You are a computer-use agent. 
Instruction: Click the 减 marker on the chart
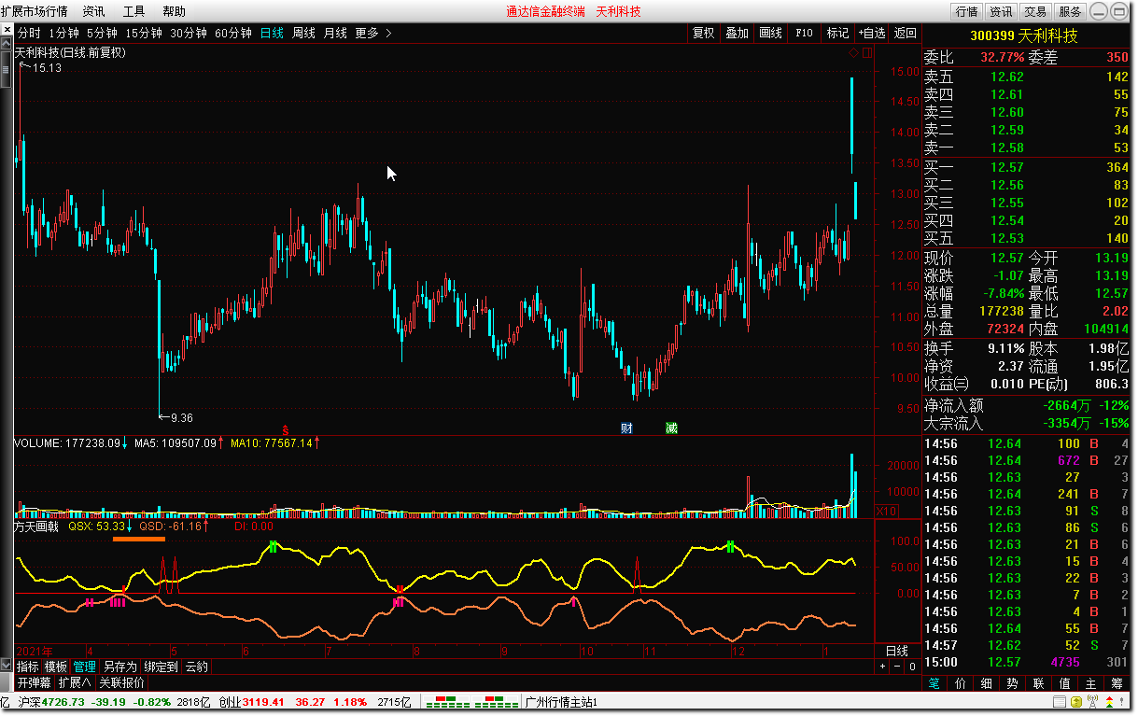pyautogui.click(x=671, y=428)
